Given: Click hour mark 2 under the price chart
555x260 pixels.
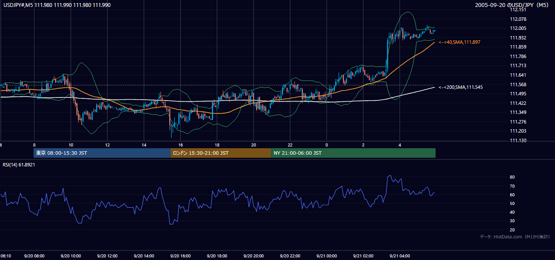Looking at the screenshot, I should [363, 145].
